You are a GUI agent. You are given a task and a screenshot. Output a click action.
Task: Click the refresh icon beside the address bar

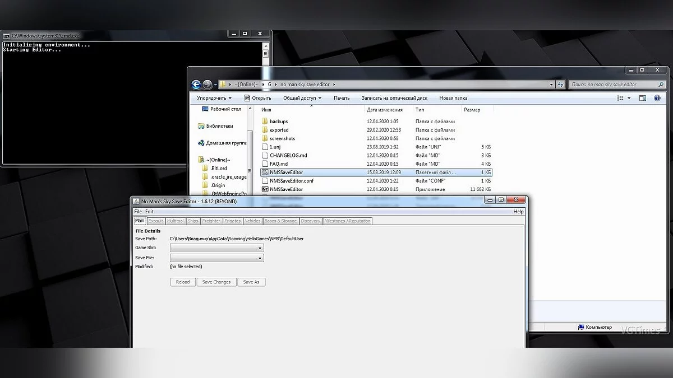tap(560, 85)
